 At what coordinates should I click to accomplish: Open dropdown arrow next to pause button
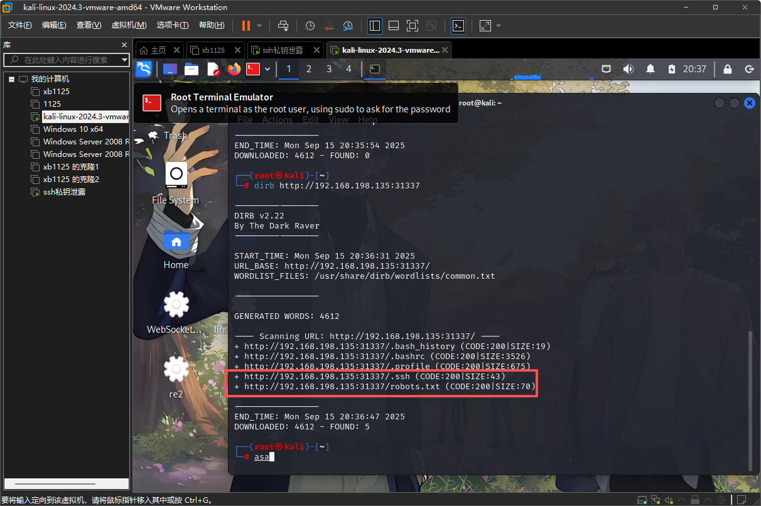pyautogui.click(x=259, y=26)
